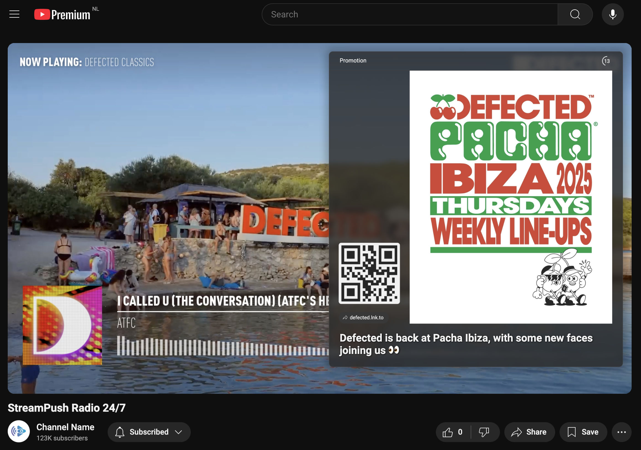Click the 123K subscribers text
The height and width of the screenshot is (450, 641).
(62, 438)
